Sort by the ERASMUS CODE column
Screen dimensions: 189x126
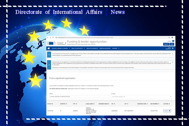pyautogui.click(x=142, y=104)
